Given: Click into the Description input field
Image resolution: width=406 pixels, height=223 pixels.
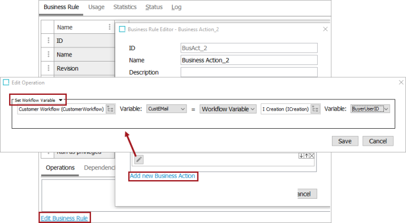Looking at the screenshot, I should [x=249, y=72].
